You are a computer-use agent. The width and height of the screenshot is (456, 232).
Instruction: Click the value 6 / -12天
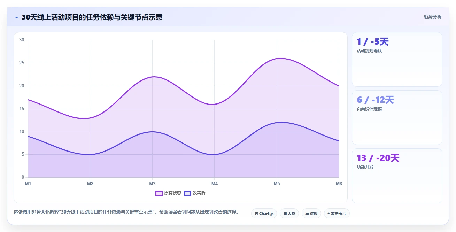click(x=375, y=100)
